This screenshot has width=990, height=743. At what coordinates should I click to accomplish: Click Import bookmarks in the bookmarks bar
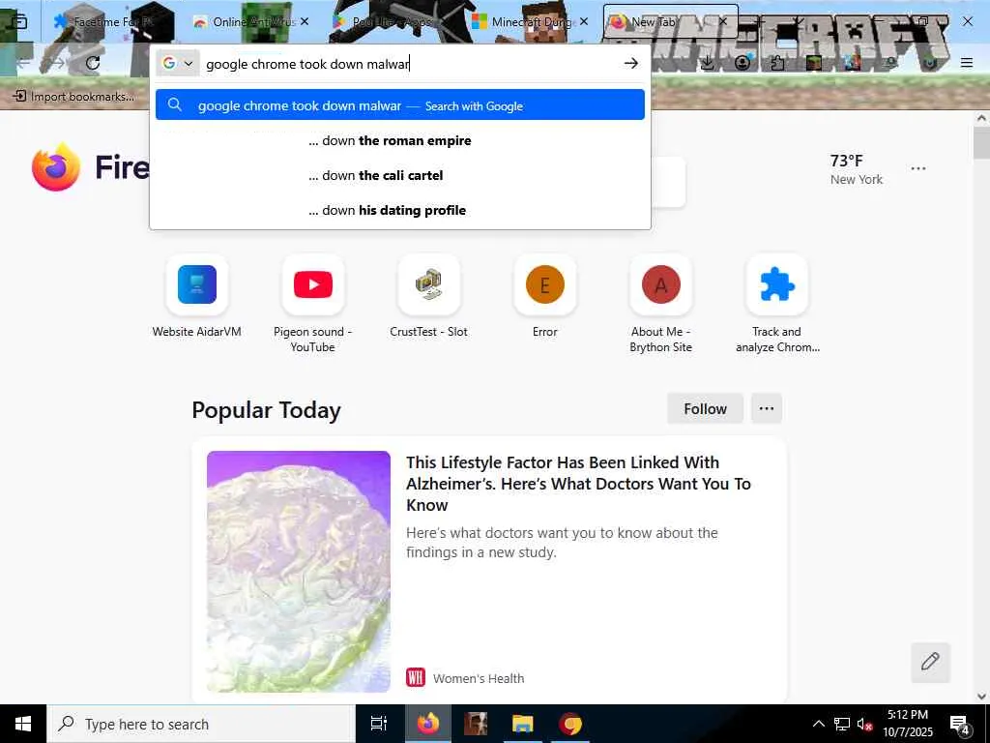tap(73, 96)
